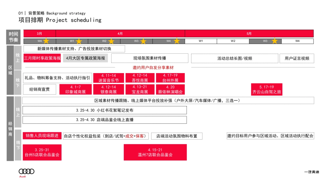Click the star marker near May W3
328x184 pixels.
[x=274, y=40]
